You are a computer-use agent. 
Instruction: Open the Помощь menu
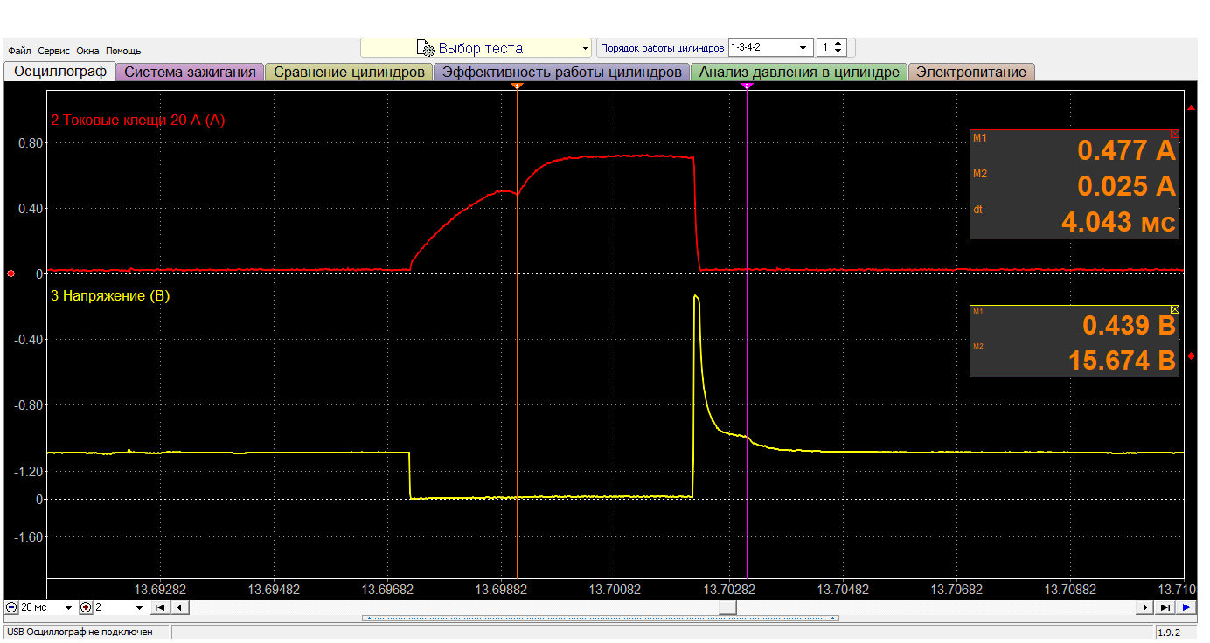[123, 51]
